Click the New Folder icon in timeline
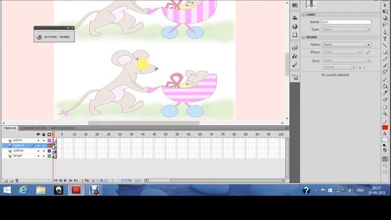Viewport: 391px width, 220px height. (11, 180)
